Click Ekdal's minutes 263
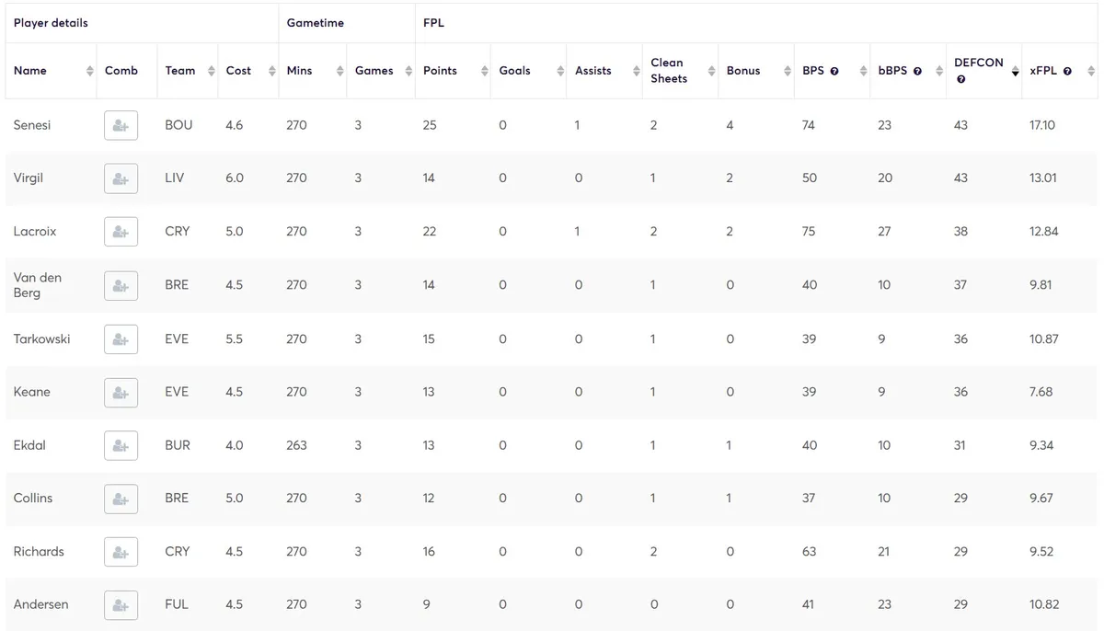This screenshot has width=1104, height=631. point(296,445)
